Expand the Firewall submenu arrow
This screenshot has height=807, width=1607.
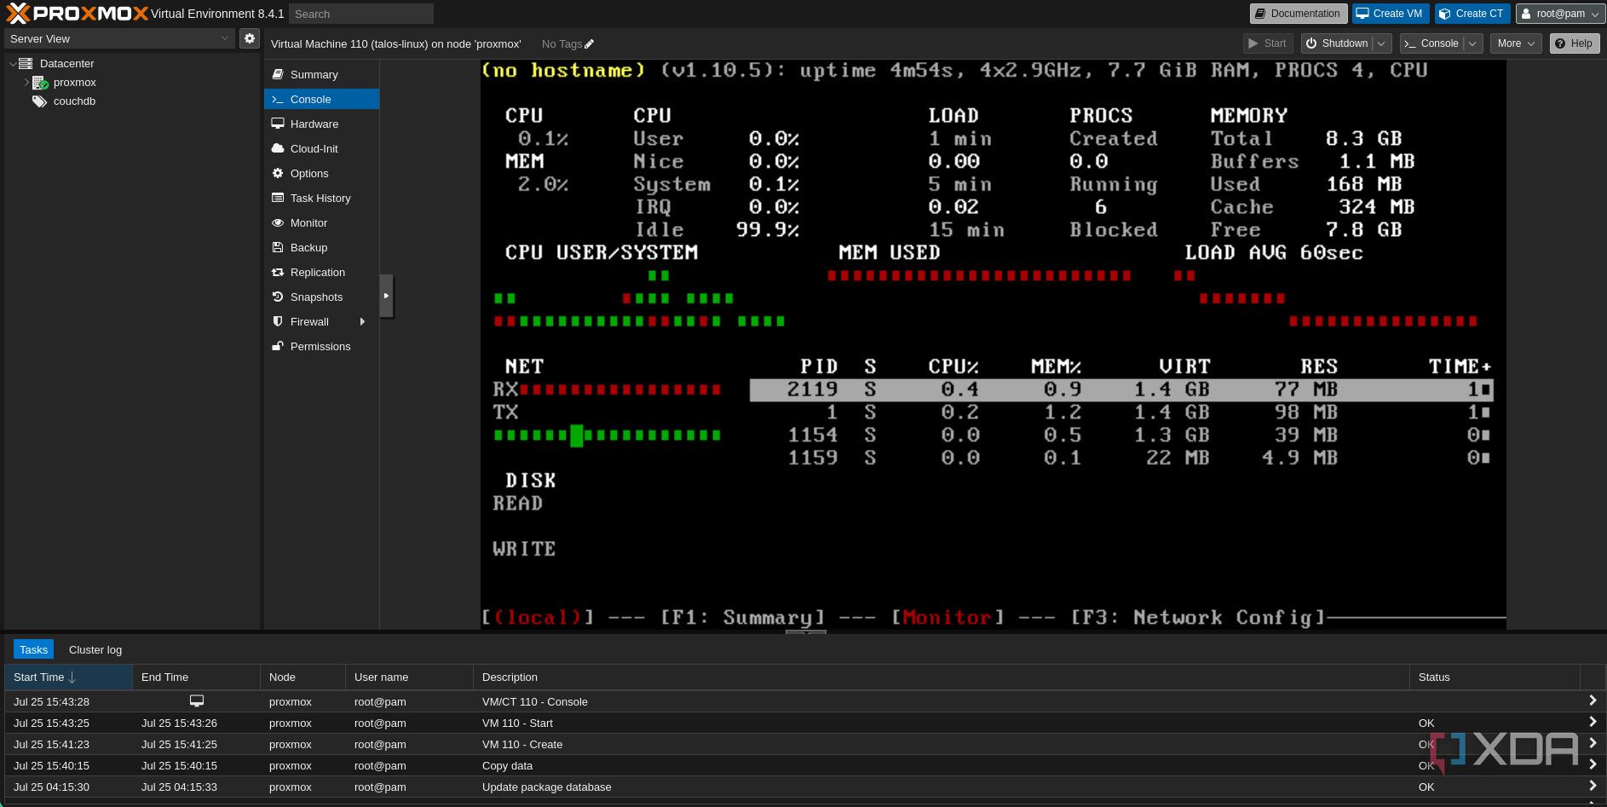(x=363, y=322)
